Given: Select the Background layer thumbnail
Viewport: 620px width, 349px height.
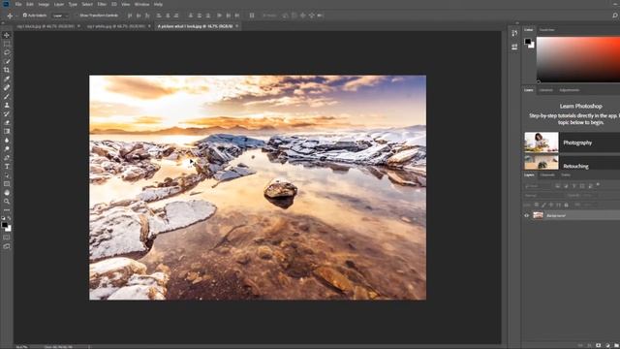Looking at the screenshot, I should point(538,215).
